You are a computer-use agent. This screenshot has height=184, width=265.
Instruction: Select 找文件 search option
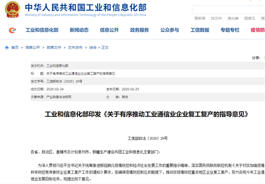click(x=216, y=18)
